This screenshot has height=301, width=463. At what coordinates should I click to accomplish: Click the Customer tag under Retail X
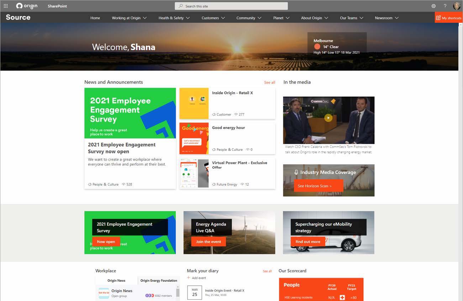pos(224,115)
